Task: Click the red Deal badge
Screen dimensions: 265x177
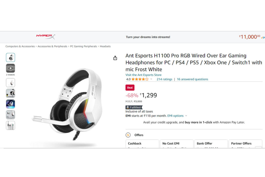Action: [130, 88]
